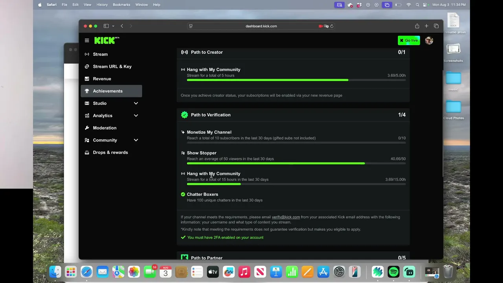Click the Apple menu
The image size is (503, 283).
click(x=40, y=5)
